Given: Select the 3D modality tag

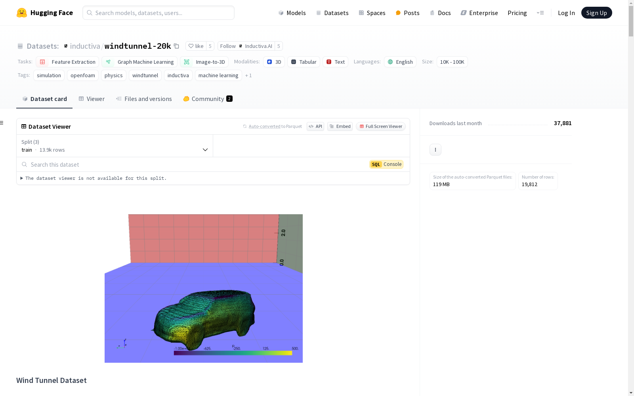Looking at the screenshot, I should 274,62.
